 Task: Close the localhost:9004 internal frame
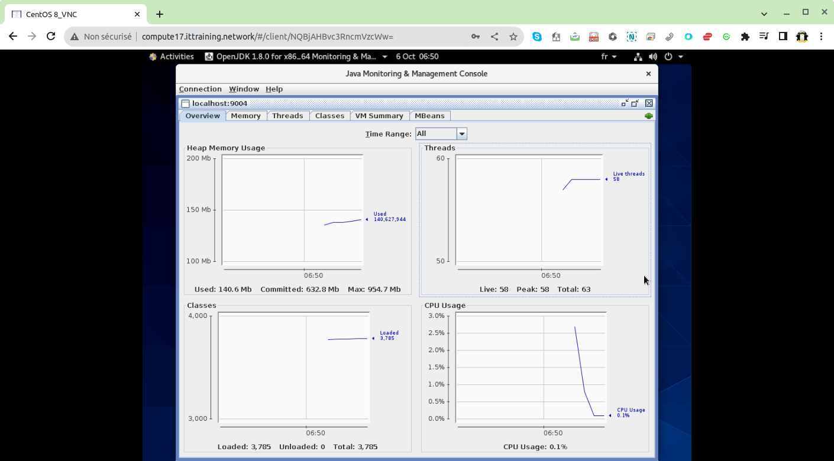coord(649,103)
